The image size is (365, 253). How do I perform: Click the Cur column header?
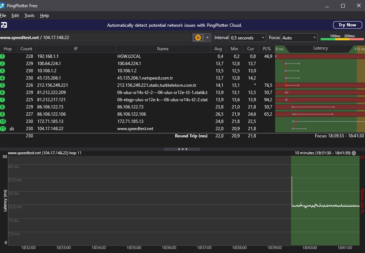tap(251, 49)
